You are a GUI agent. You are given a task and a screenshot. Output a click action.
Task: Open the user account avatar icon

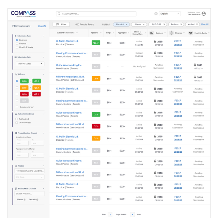coord(204,14)
